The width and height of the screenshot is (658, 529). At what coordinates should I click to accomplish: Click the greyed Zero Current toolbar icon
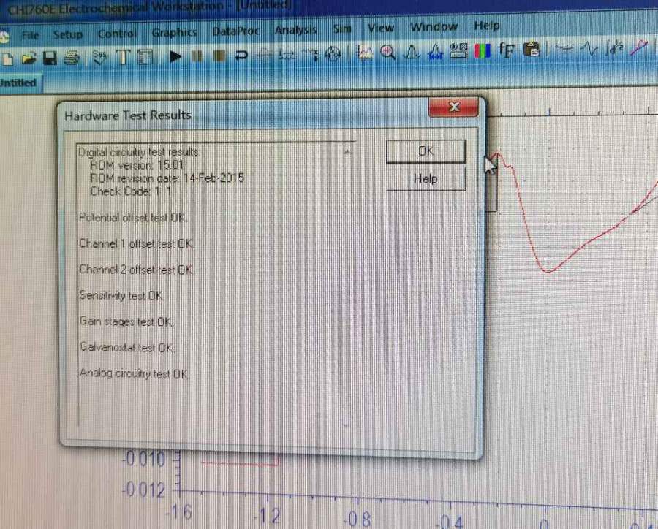pyautogui.click(x=264, y=55)
